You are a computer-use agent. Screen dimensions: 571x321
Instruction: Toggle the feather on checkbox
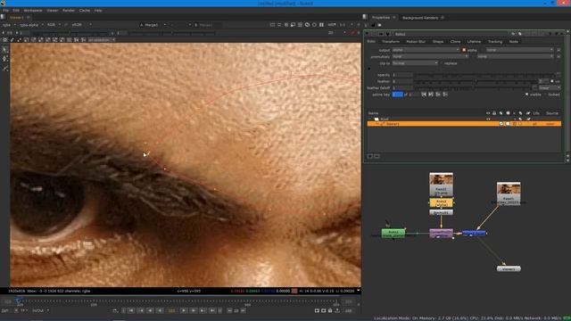552,81
